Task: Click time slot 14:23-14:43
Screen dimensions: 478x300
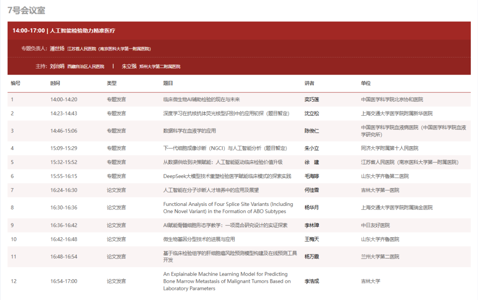Action: [64, 114]
